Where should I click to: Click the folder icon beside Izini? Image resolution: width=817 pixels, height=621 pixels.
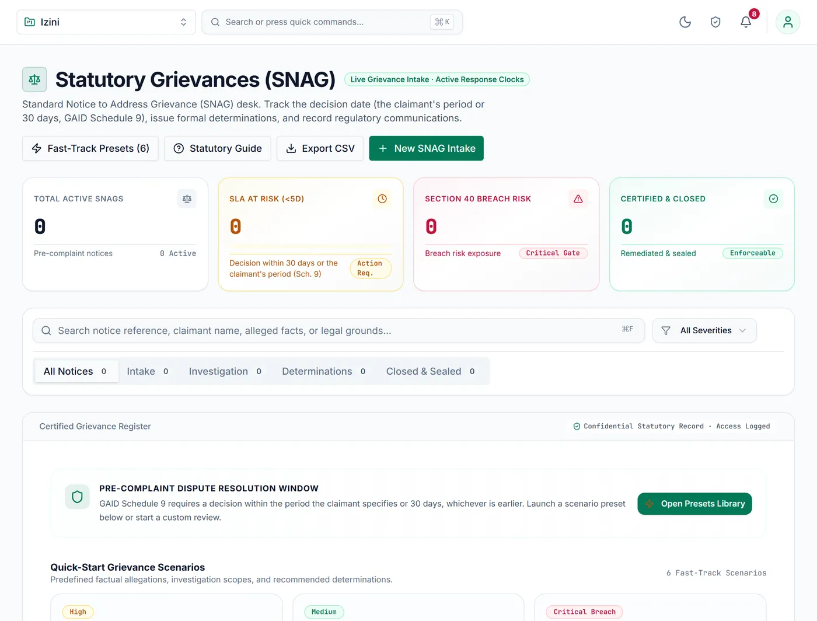30,22
